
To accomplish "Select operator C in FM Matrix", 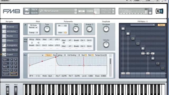I will [x=133, y=39].
